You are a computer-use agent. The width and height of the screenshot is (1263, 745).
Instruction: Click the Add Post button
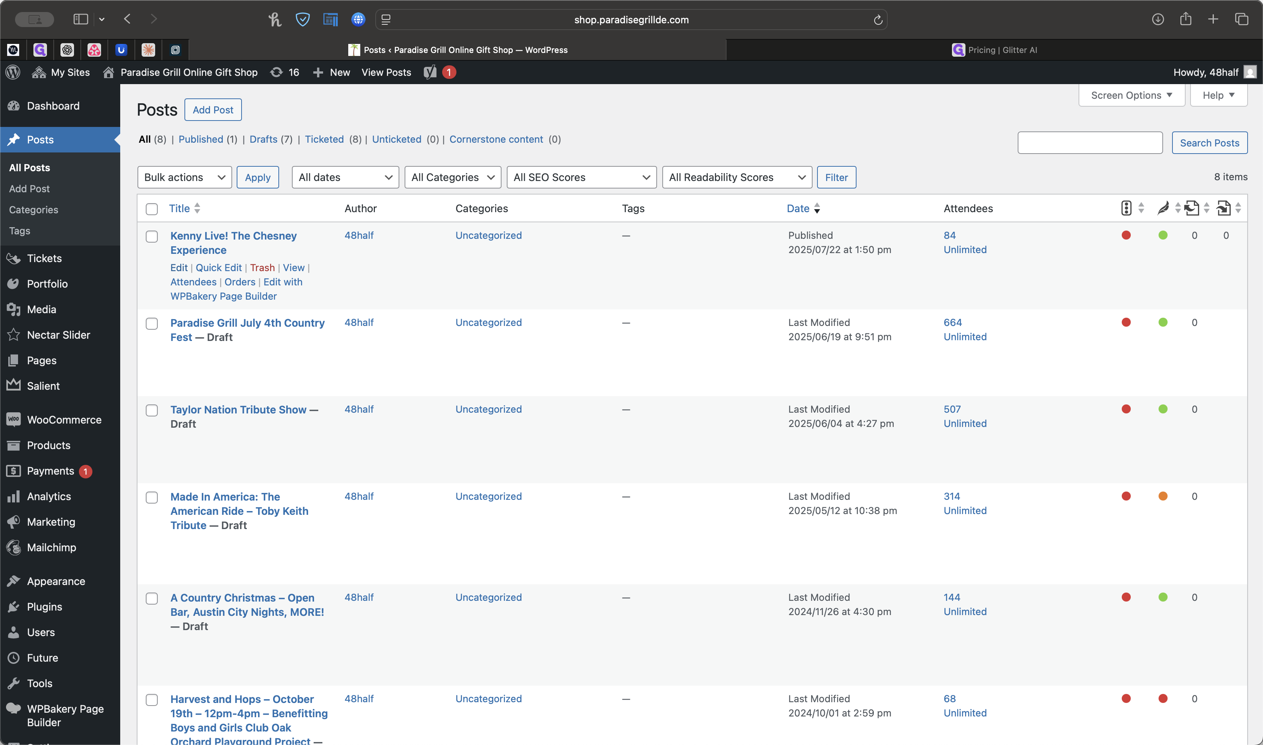(213, 110)
